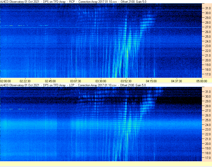
Task: Select the 21.0 frequency label in RCP panel
Action: (208, 56)
